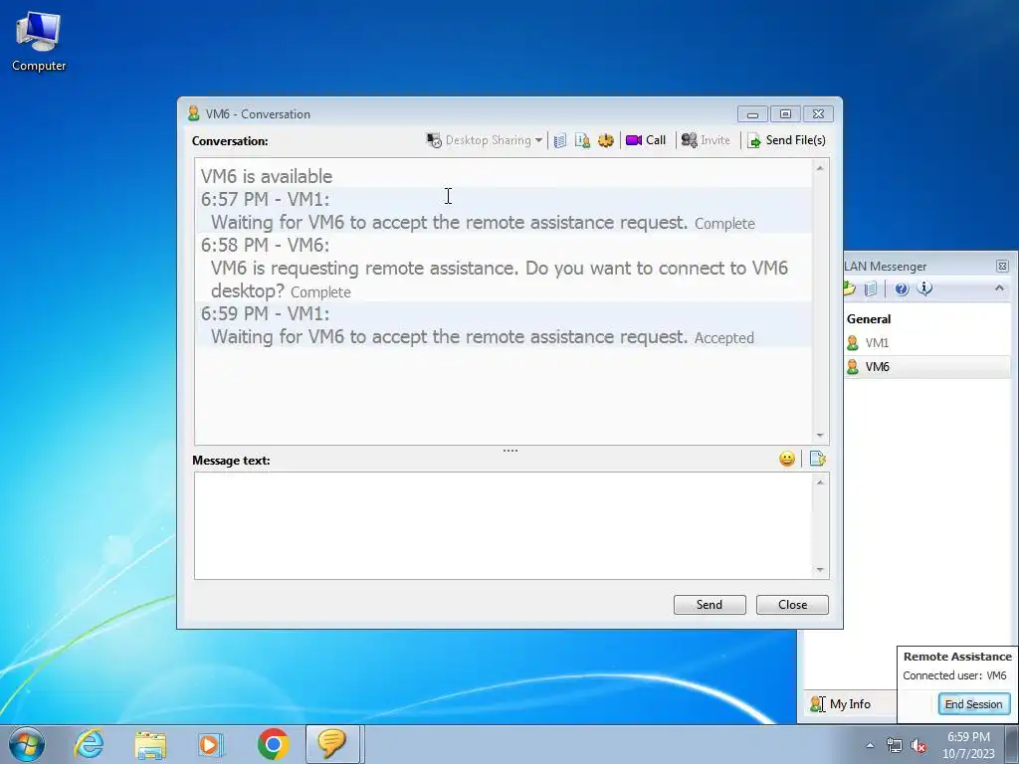Screen dimensions: 1019x764
Task: Click 'VM6 is available' status line
Action: click(267, 176)
